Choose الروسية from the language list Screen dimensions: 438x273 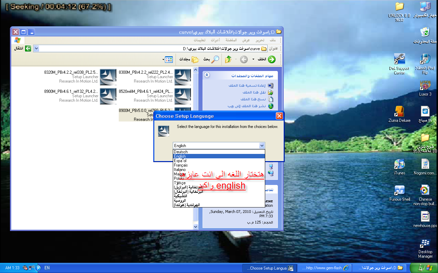[219, 201]
